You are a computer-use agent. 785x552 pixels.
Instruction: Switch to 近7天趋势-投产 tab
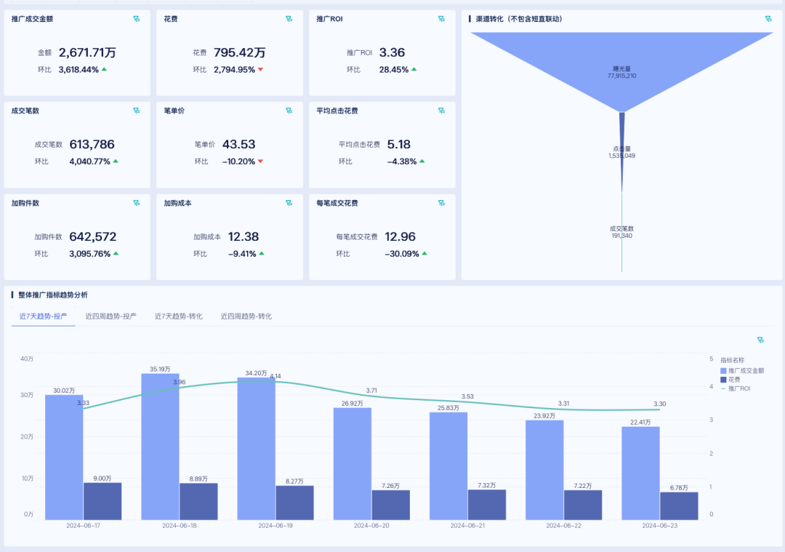coord(43,316)
